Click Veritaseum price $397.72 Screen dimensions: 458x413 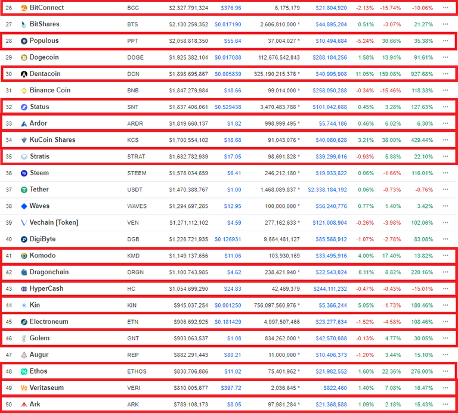pyautogui.click(x=231, y=388)
